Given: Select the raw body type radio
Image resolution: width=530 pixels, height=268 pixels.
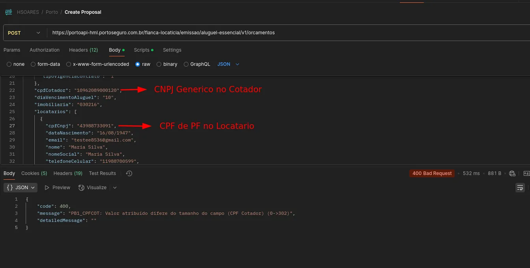Looking at the screenshot, I should click(x=138, y=64).
